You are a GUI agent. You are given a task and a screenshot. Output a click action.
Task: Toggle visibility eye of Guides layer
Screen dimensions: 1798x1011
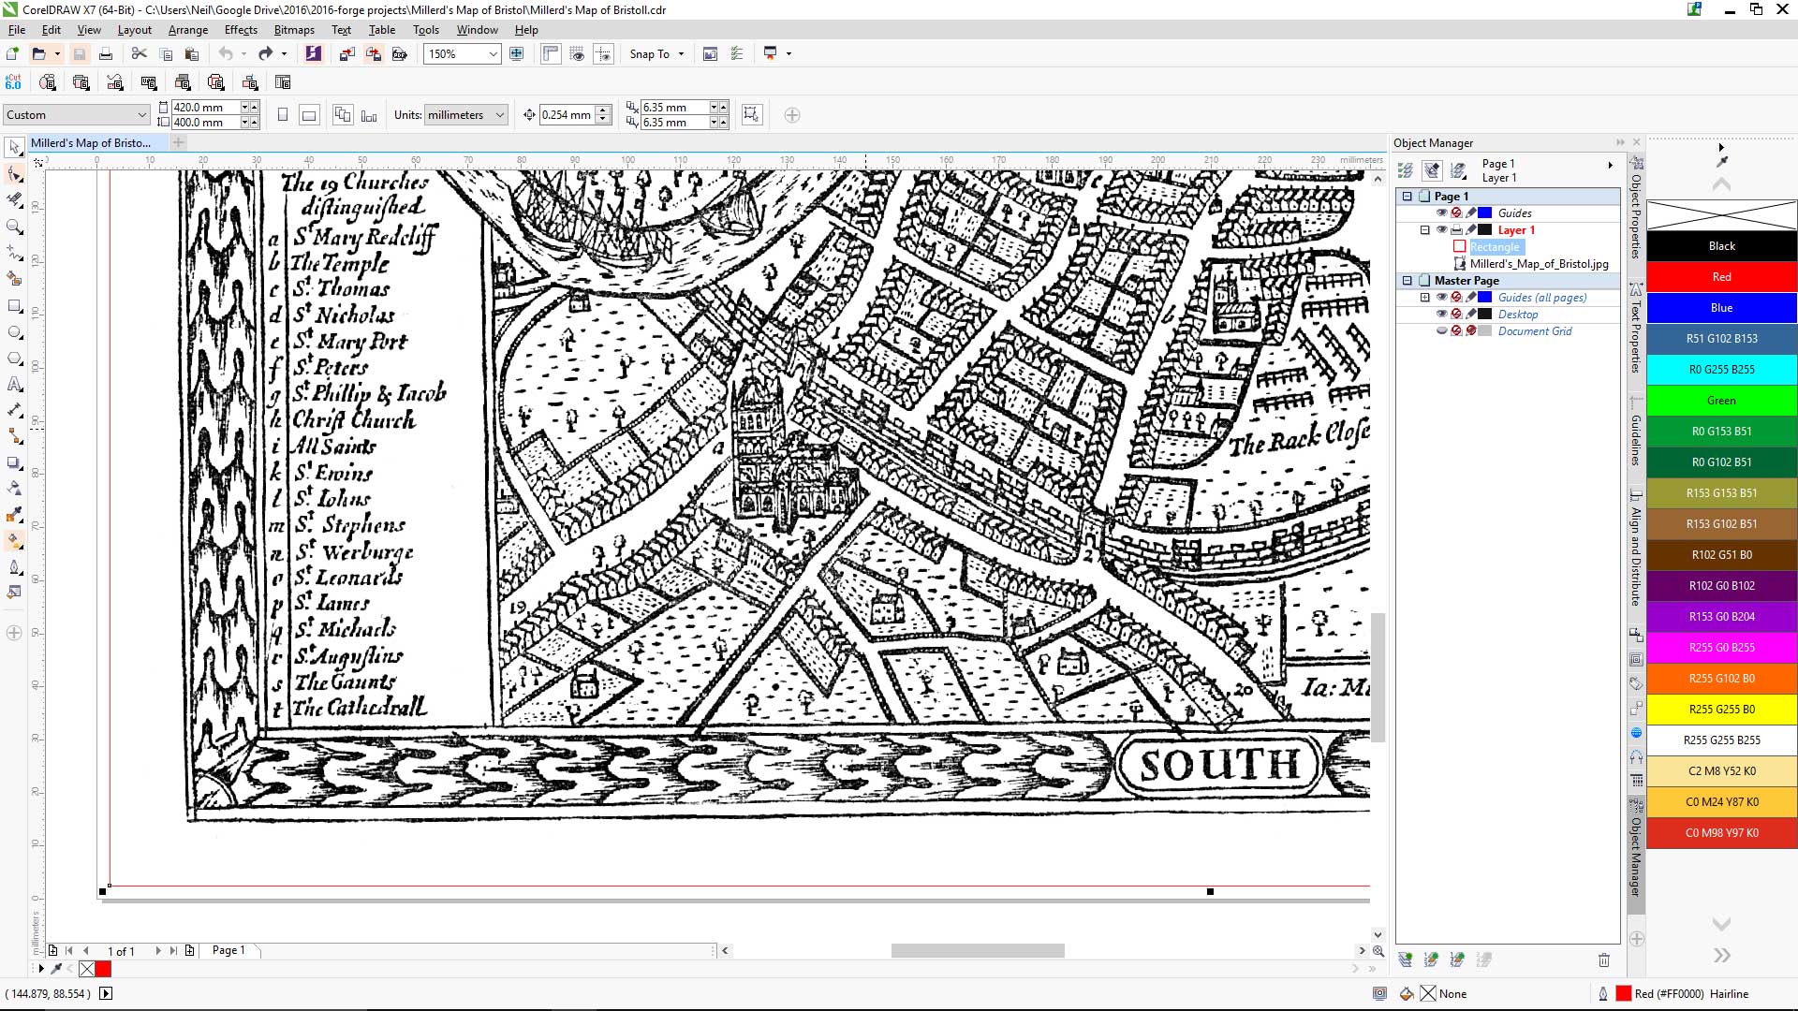(x=1441, y=213)
